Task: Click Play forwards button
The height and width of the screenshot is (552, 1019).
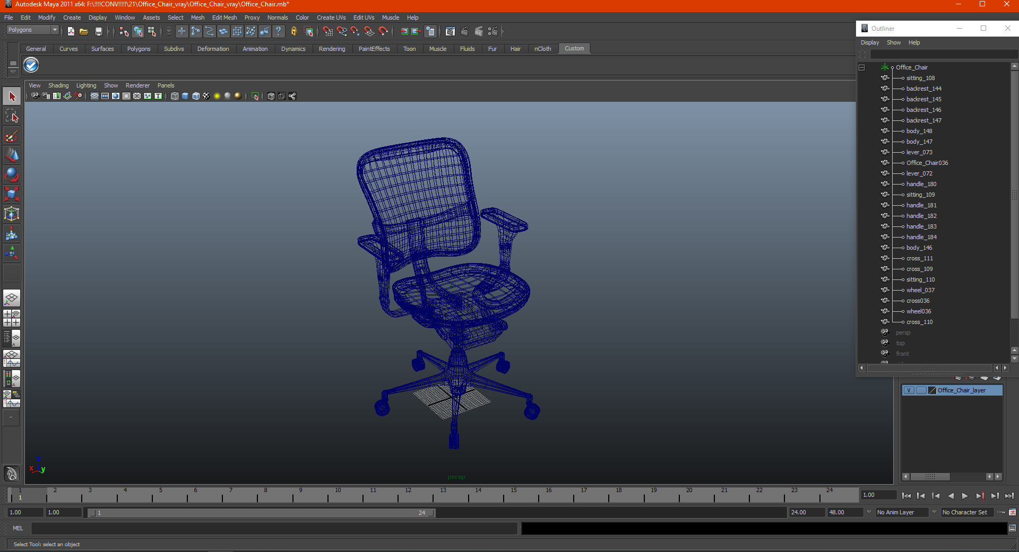Action: coord(965,496)
